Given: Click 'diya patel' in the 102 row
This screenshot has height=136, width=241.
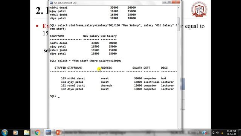Looking at the screenshot, I should click(x=75, y=89).
